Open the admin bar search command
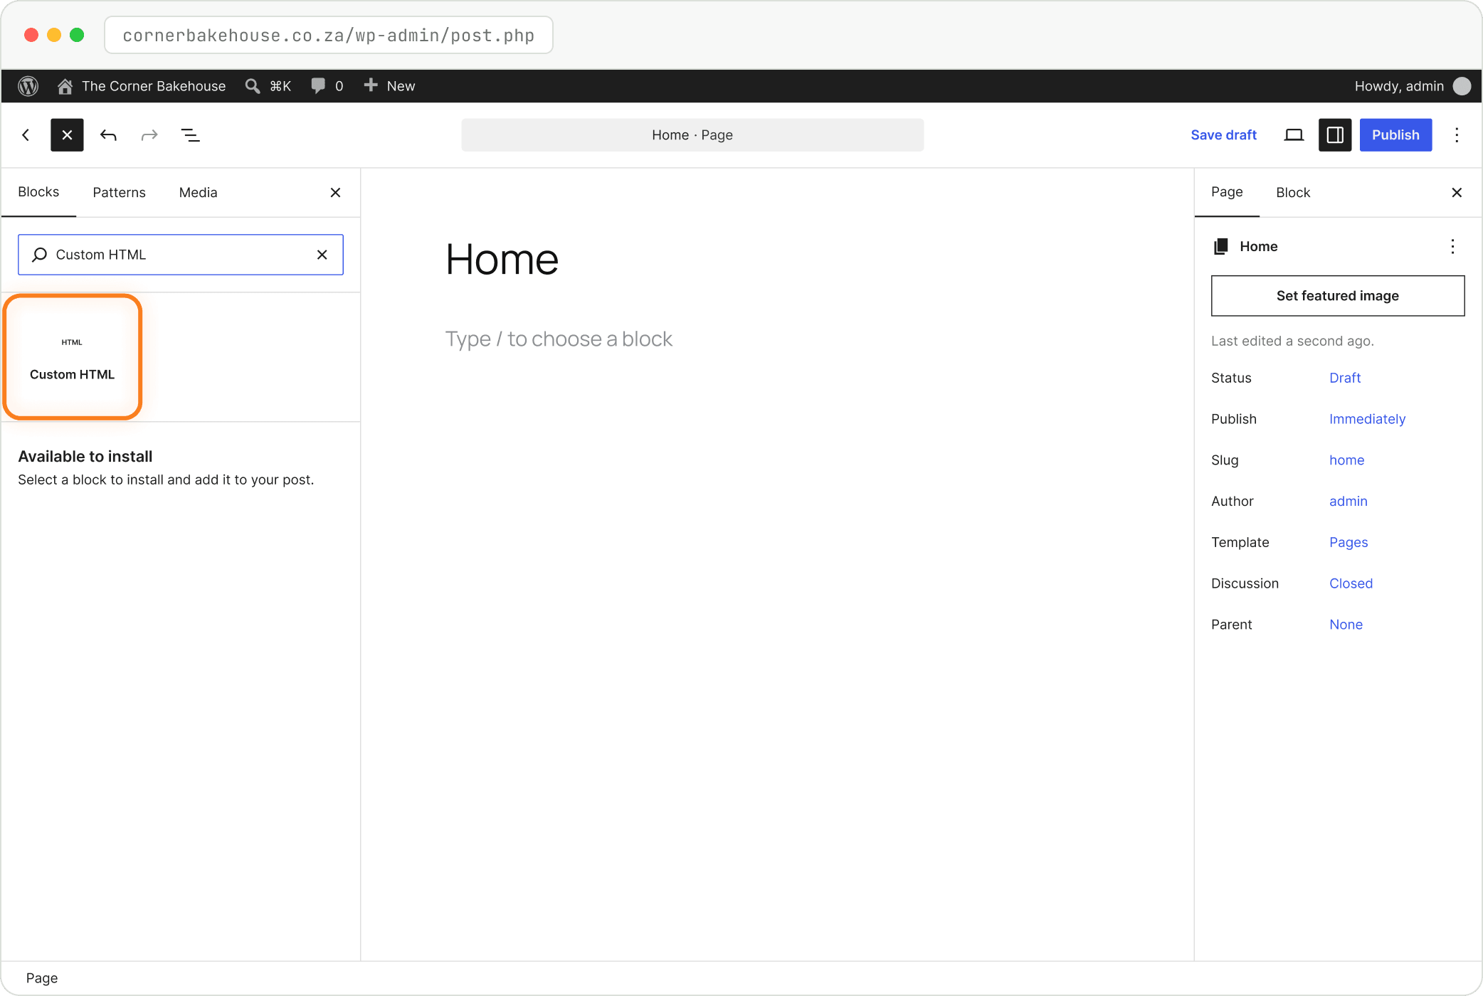 [x=268, y=86]
